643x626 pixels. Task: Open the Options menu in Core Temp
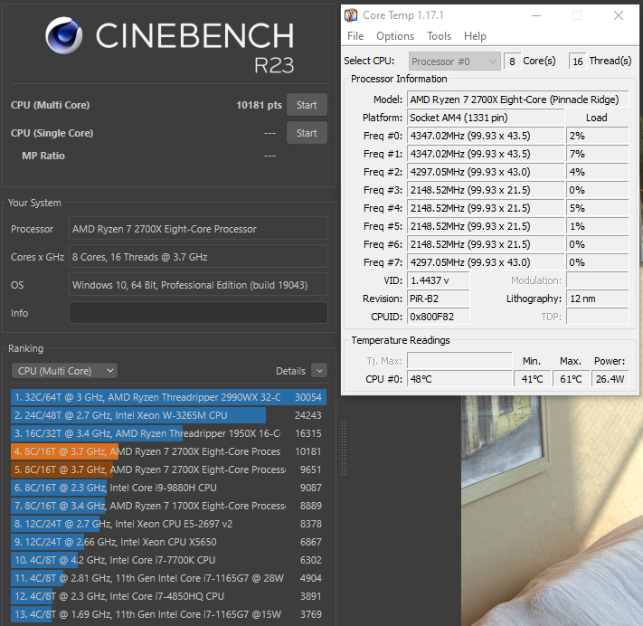[x=395, y=36]
